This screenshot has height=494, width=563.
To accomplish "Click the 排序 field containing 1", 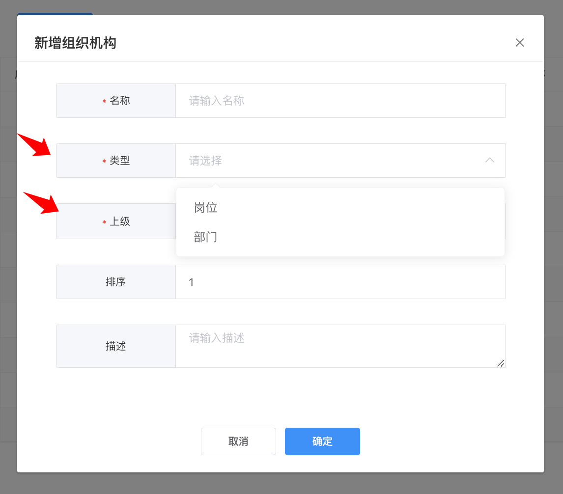I will pos(340,282).
